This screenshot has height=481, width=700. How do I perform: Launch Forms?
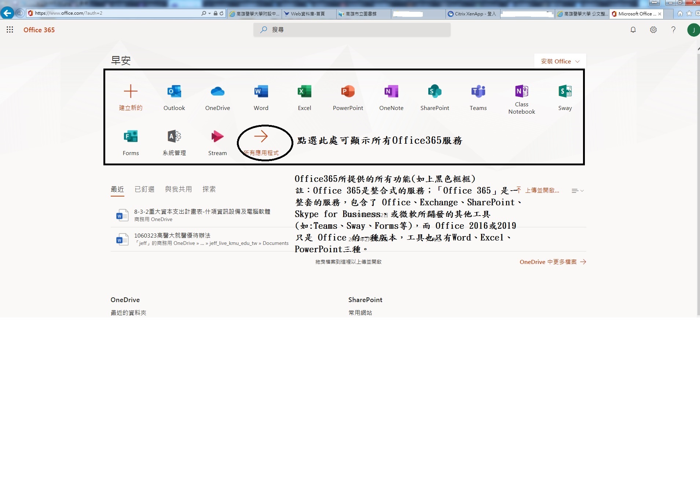point(131,143)
